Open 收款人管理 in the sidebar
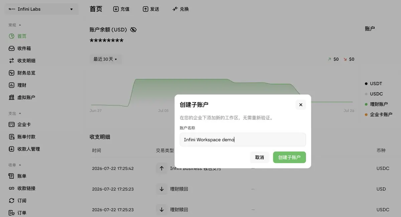The height and width of the screenshot is (217, 401). (29, 149)
